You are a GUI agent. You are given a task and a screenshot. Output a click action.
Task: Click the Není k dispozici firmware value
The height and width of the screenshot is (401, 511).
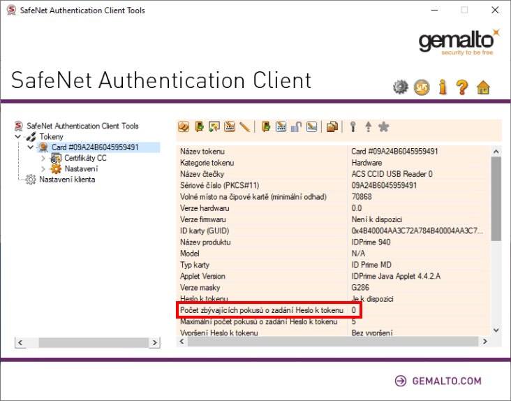click(377, 219)
